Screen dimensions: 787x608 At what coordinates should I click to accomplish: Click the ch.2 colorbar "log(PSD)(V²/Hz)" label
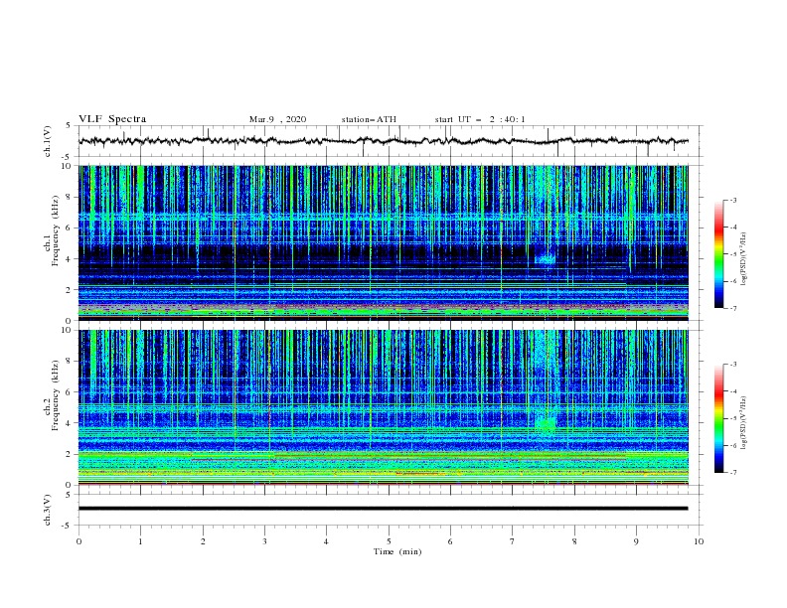click(x=743, y=422)
